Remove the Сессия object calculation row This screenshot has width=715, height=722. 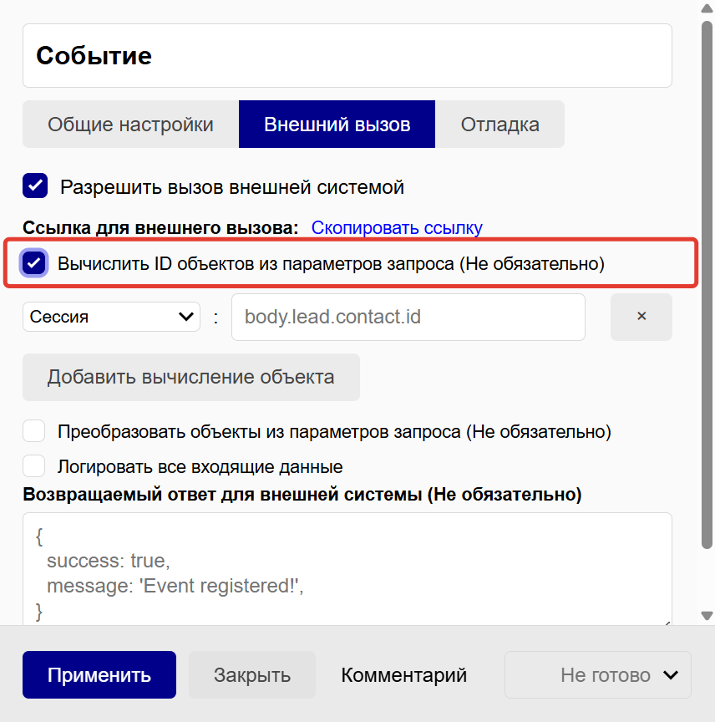click(x=641, y=317)
